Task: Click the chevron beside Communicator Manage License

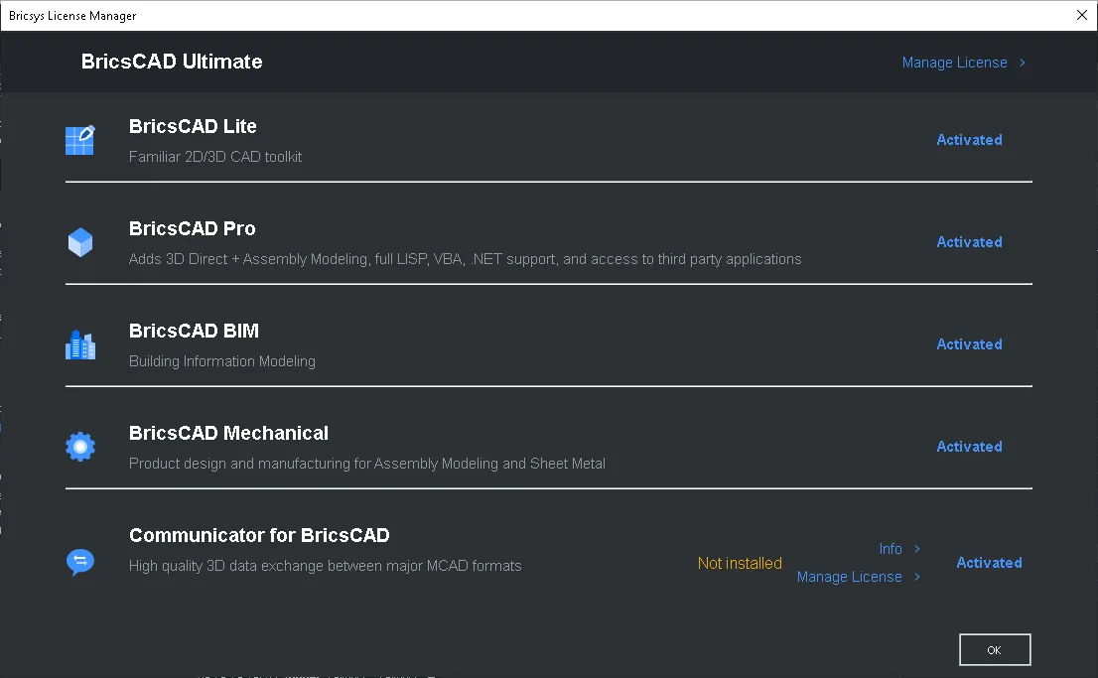Action: 917,577
